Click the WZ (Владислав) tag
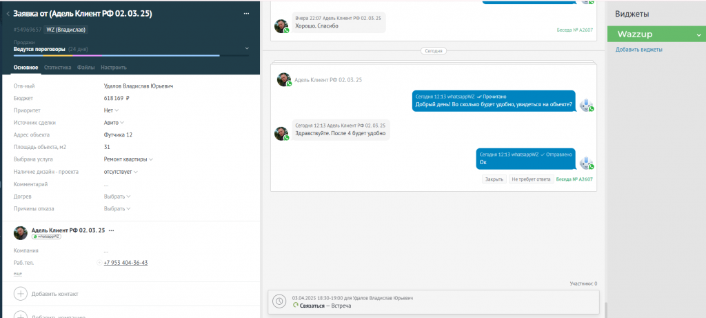 66,30
